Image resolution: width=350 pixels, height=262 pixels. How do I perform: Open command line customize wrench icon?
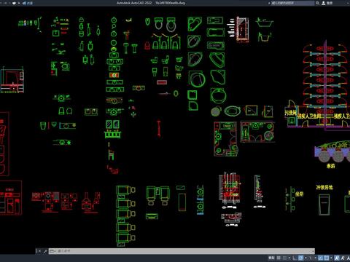point(45,251)
